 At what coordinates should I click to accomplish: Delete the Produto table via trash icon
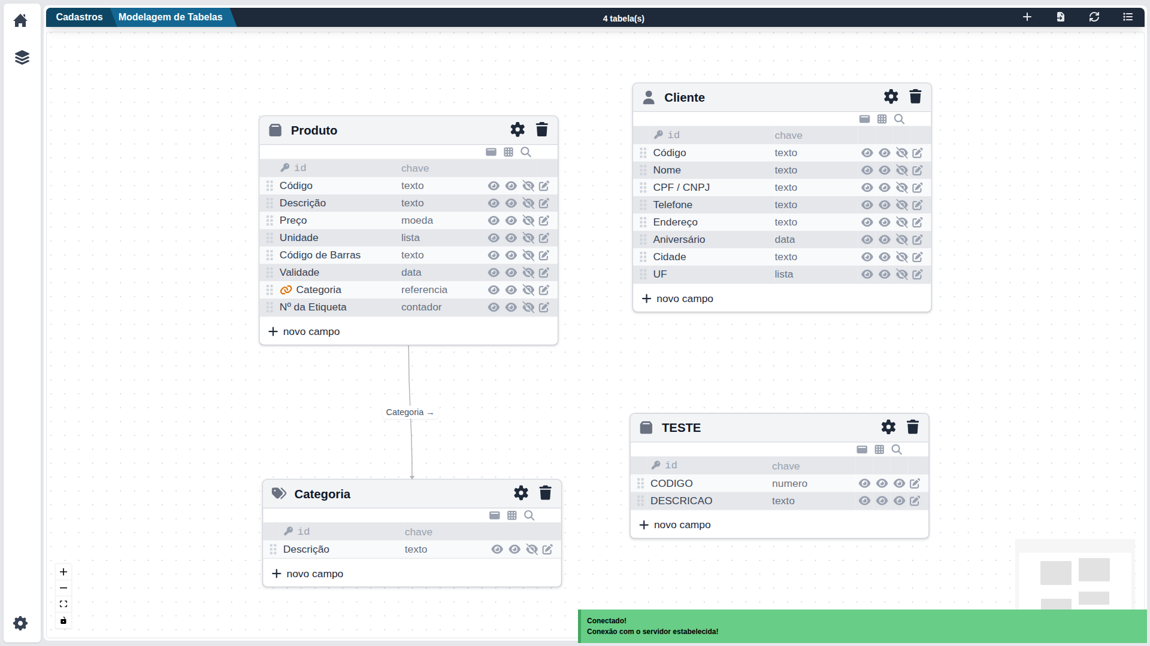tap(542, 129)
